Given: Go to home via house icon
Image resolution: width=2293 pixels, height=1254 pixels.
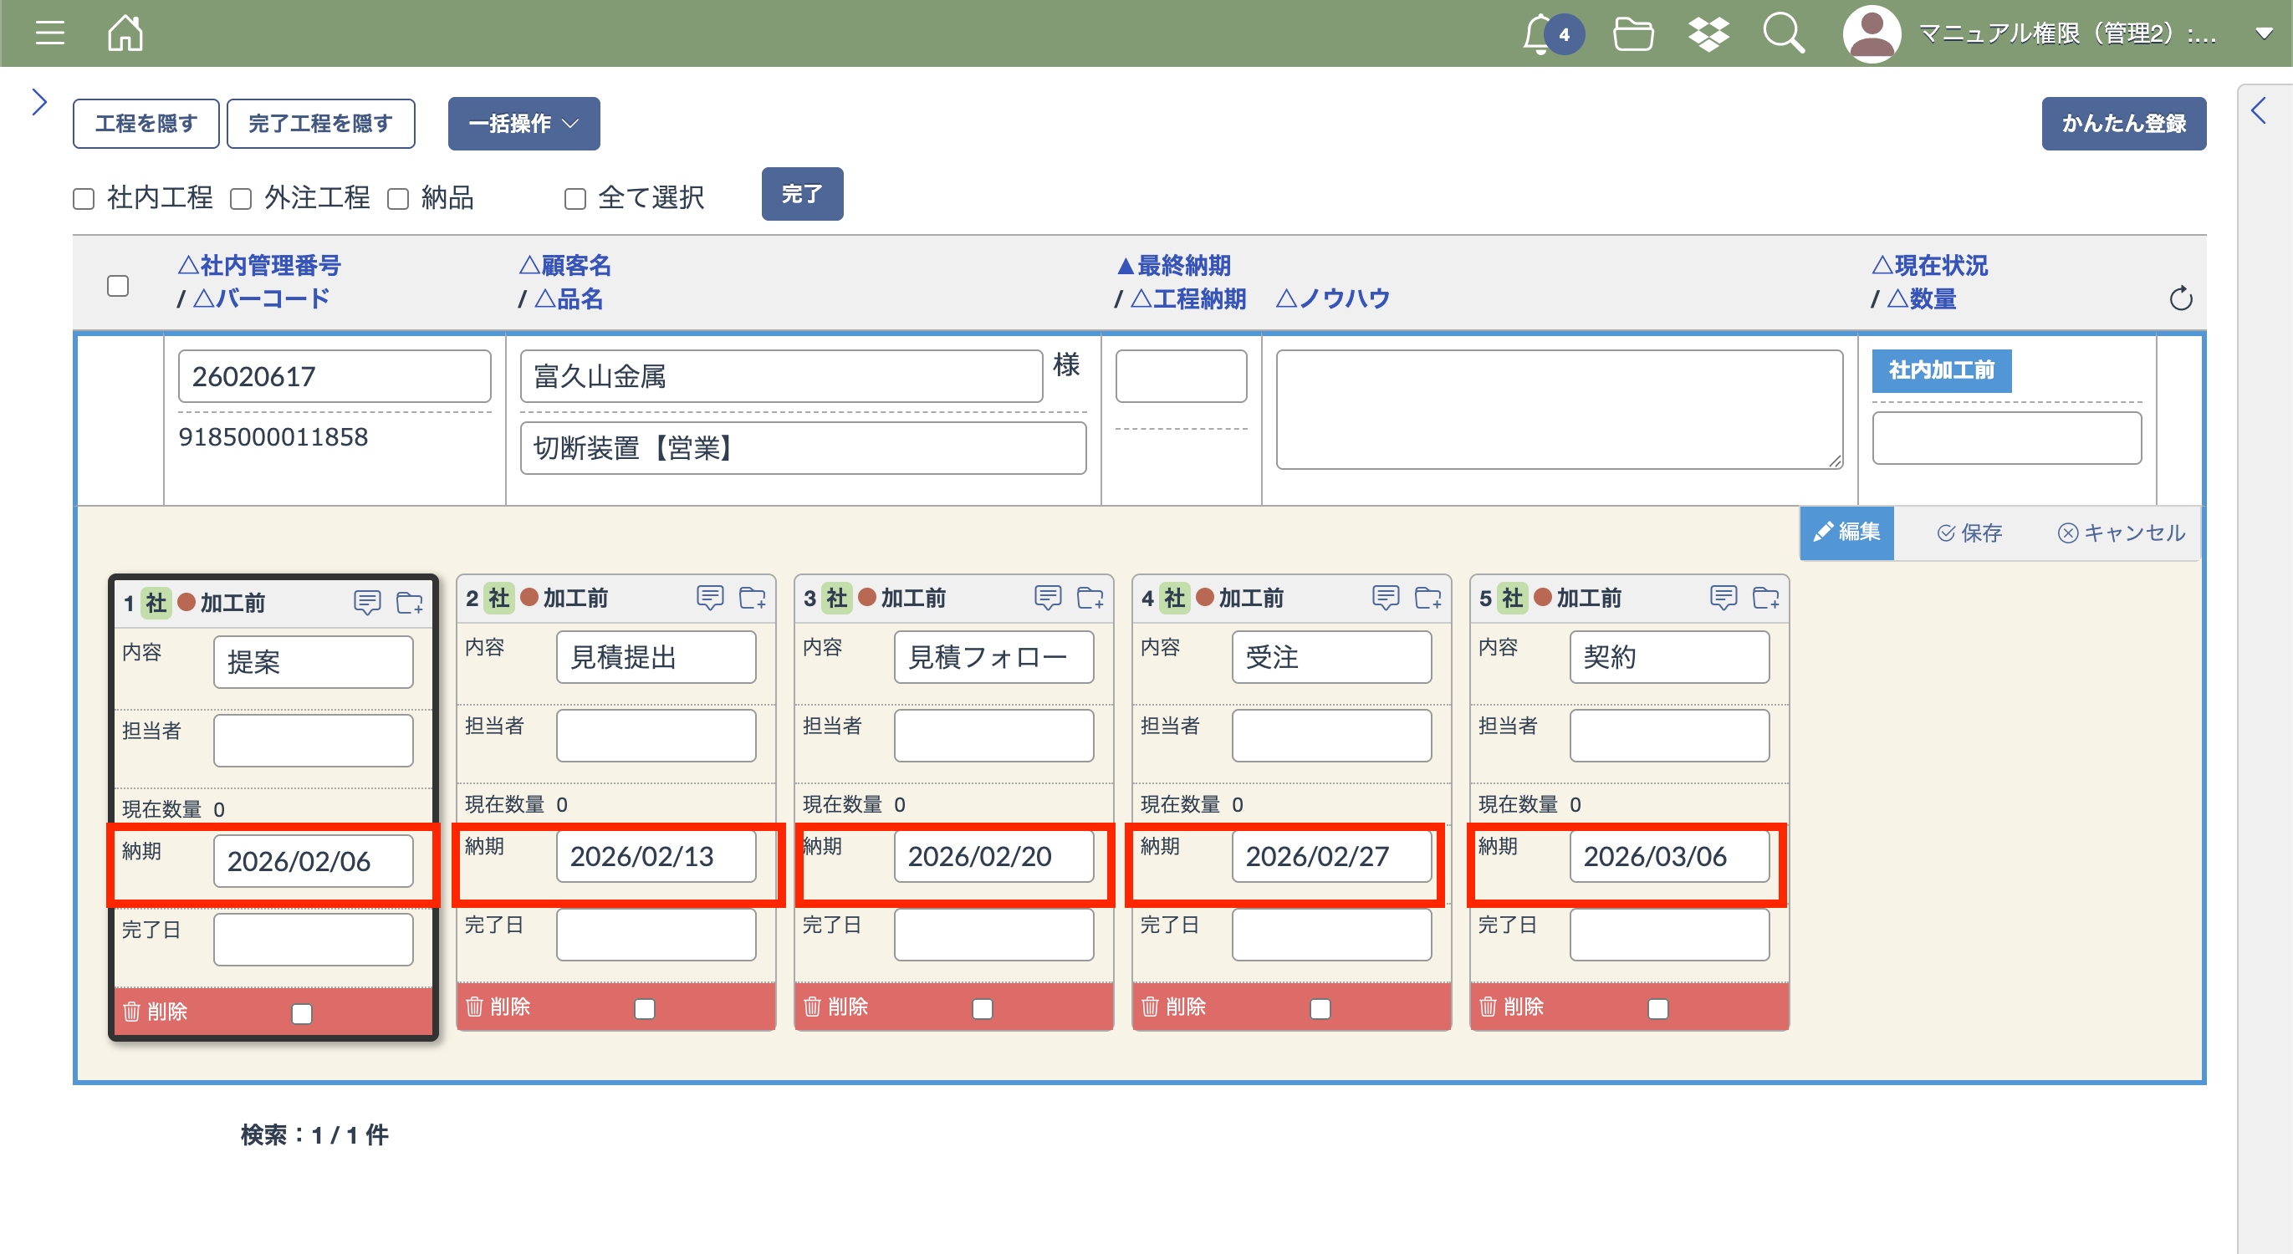Looking at the screenshot, I should [125, 33].
